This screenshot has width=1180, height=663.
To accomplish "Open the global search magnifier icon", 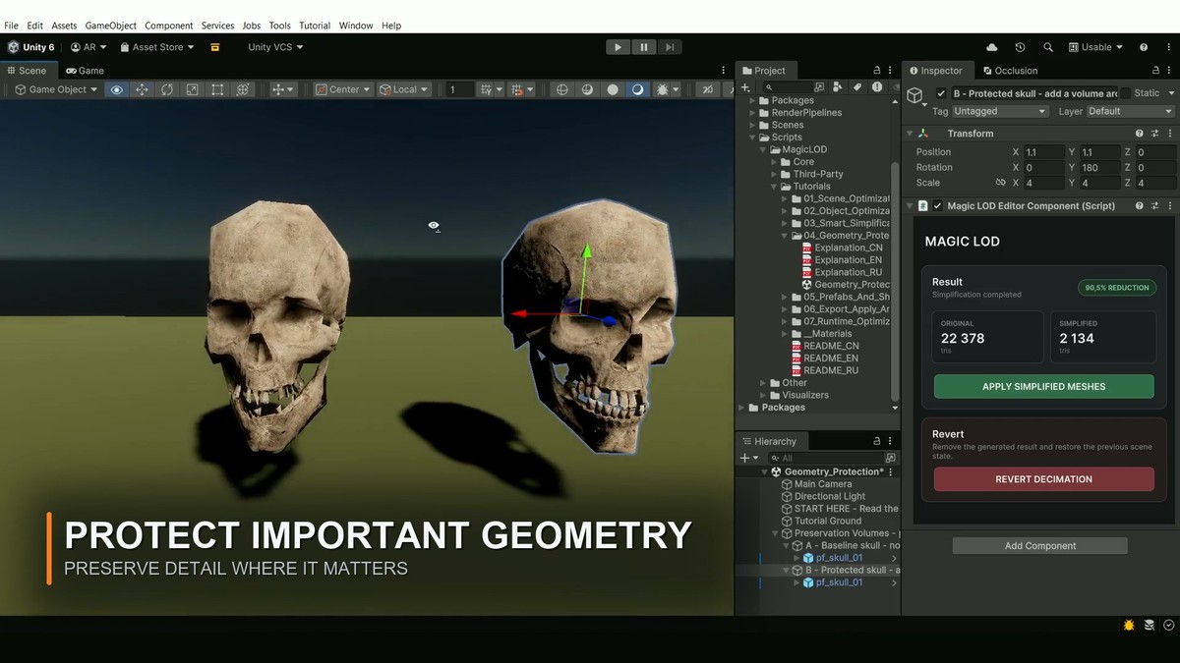I will point(1048,47).
